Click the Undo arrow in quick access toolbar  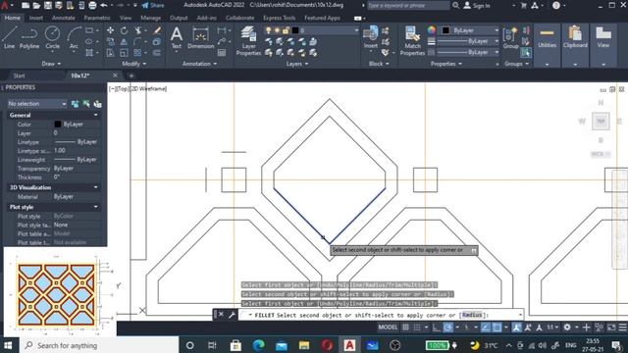click(104, 5)
